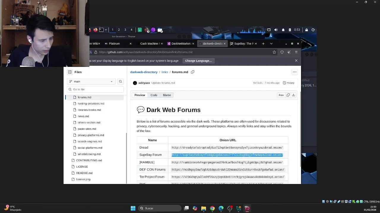
Task: Open Windows Start button
Action: (x=133, y=208)
